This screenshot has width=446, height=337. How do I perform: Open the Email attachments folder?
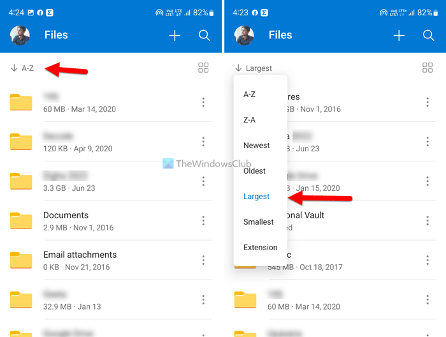[111, 260]
